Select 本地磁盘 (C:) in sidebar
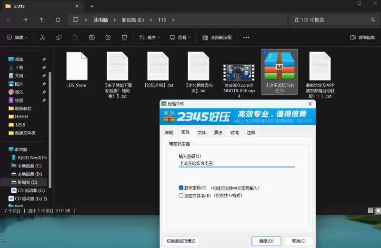The image size is (381, 248). (30, 166)
